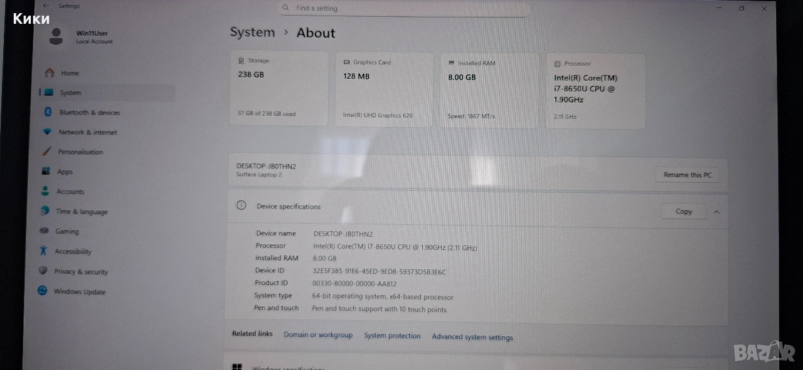The width and height of the screenshot is (803, 370).
Task: Click the Device specifications info icon
Action: pos(242,205)
